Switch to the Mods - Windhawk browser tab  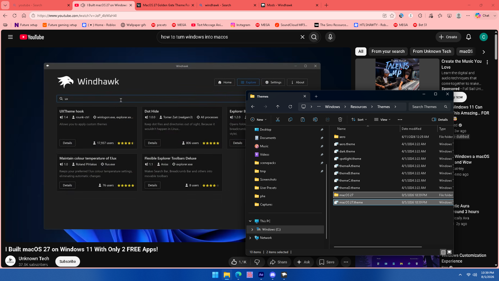pyautogui.click(x=290, y=5)
